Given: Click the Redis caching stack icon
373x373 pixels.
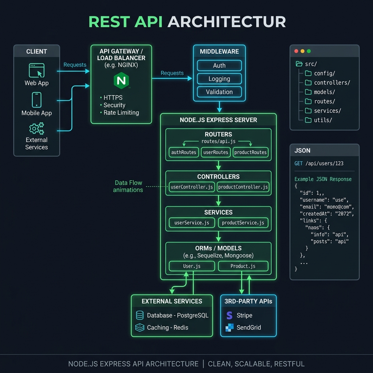Looking at the screenshot, I should (x=140, y=327).
